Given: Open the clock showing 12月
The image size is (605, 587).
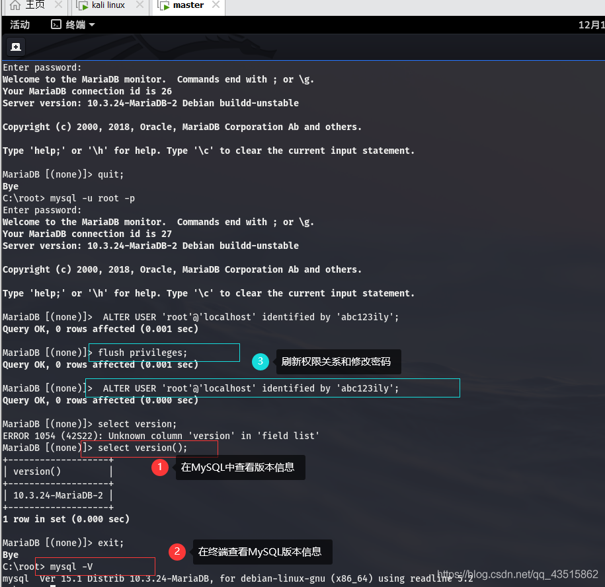Looking at the screenshot, I should 591,25.
